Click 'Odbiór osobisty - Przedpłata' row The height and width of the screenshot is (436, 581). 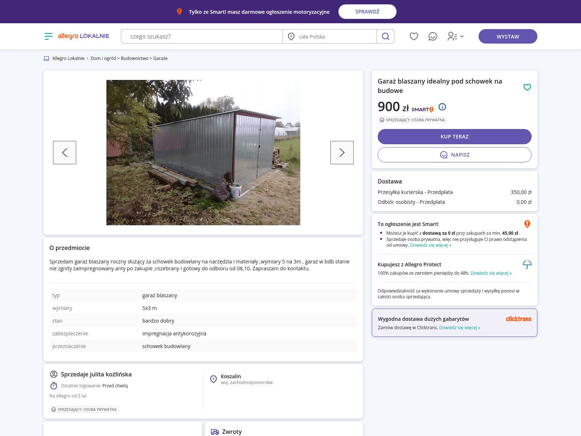tap(455, 202)
